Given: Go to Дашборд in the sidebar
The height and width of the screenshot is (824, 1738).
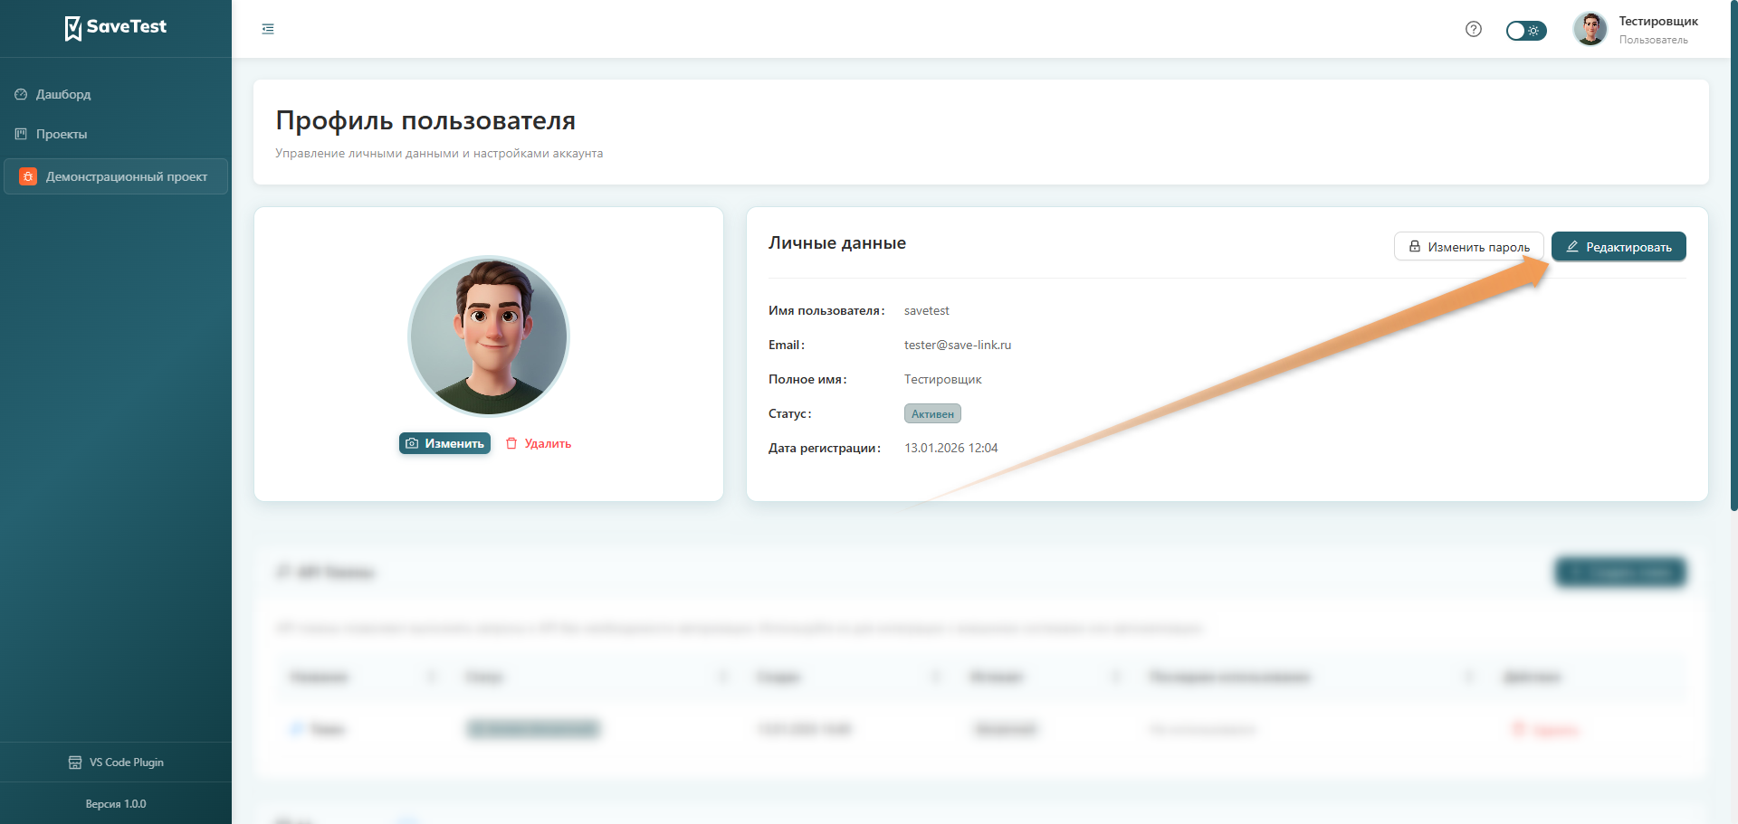Looking at the screenshot, I should tap(63, 94).
